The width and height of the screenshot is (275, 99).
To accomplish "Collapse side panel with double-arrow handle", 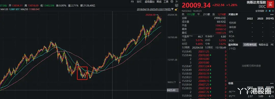I will pyautogui.click(x=180, y=82).
